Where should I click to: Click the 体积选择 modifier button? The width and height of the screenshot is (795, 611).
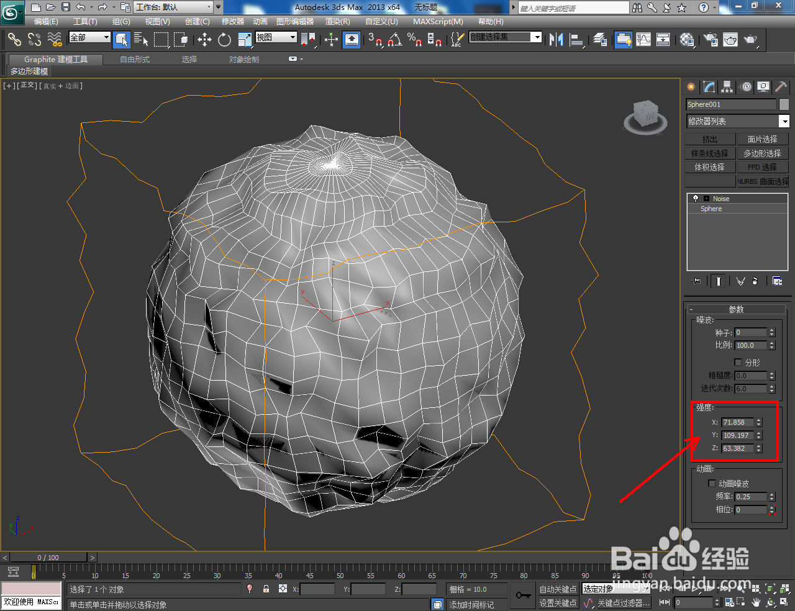point(710,167)
